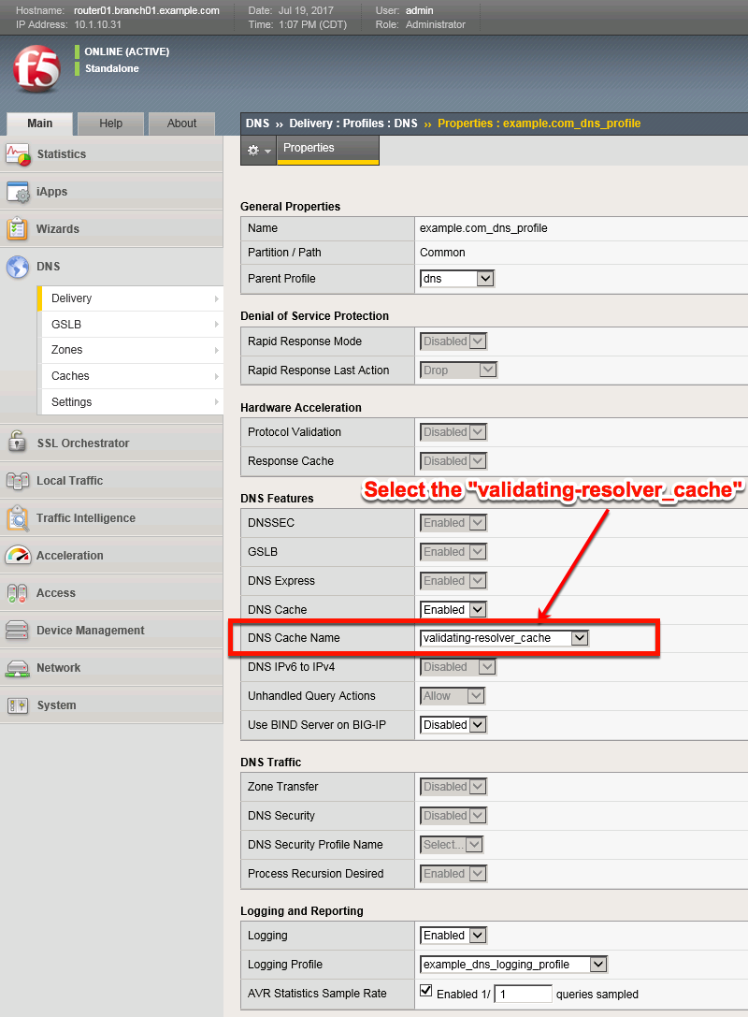Click the System panel icon

tap(18, 705)
